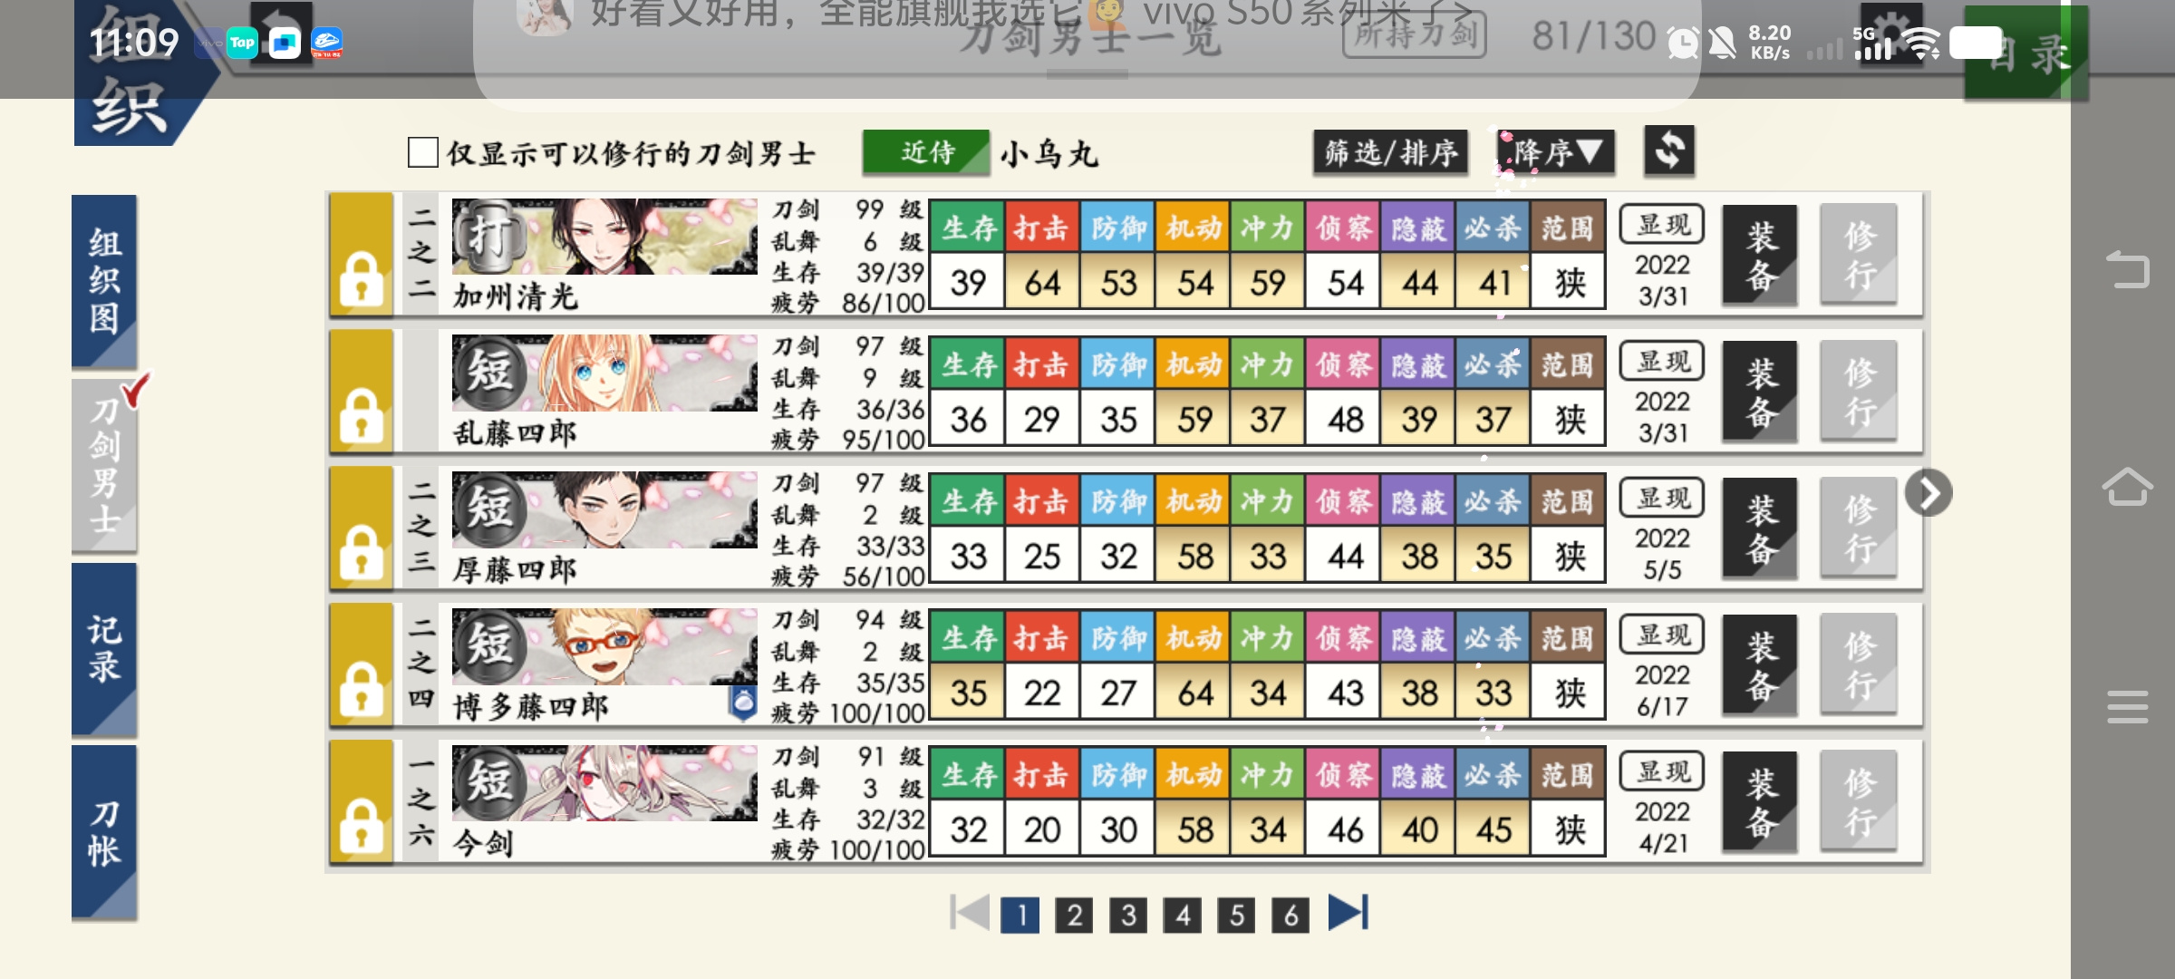
Task: Open the 记录 side tab
Action: (x=104, y=649)
